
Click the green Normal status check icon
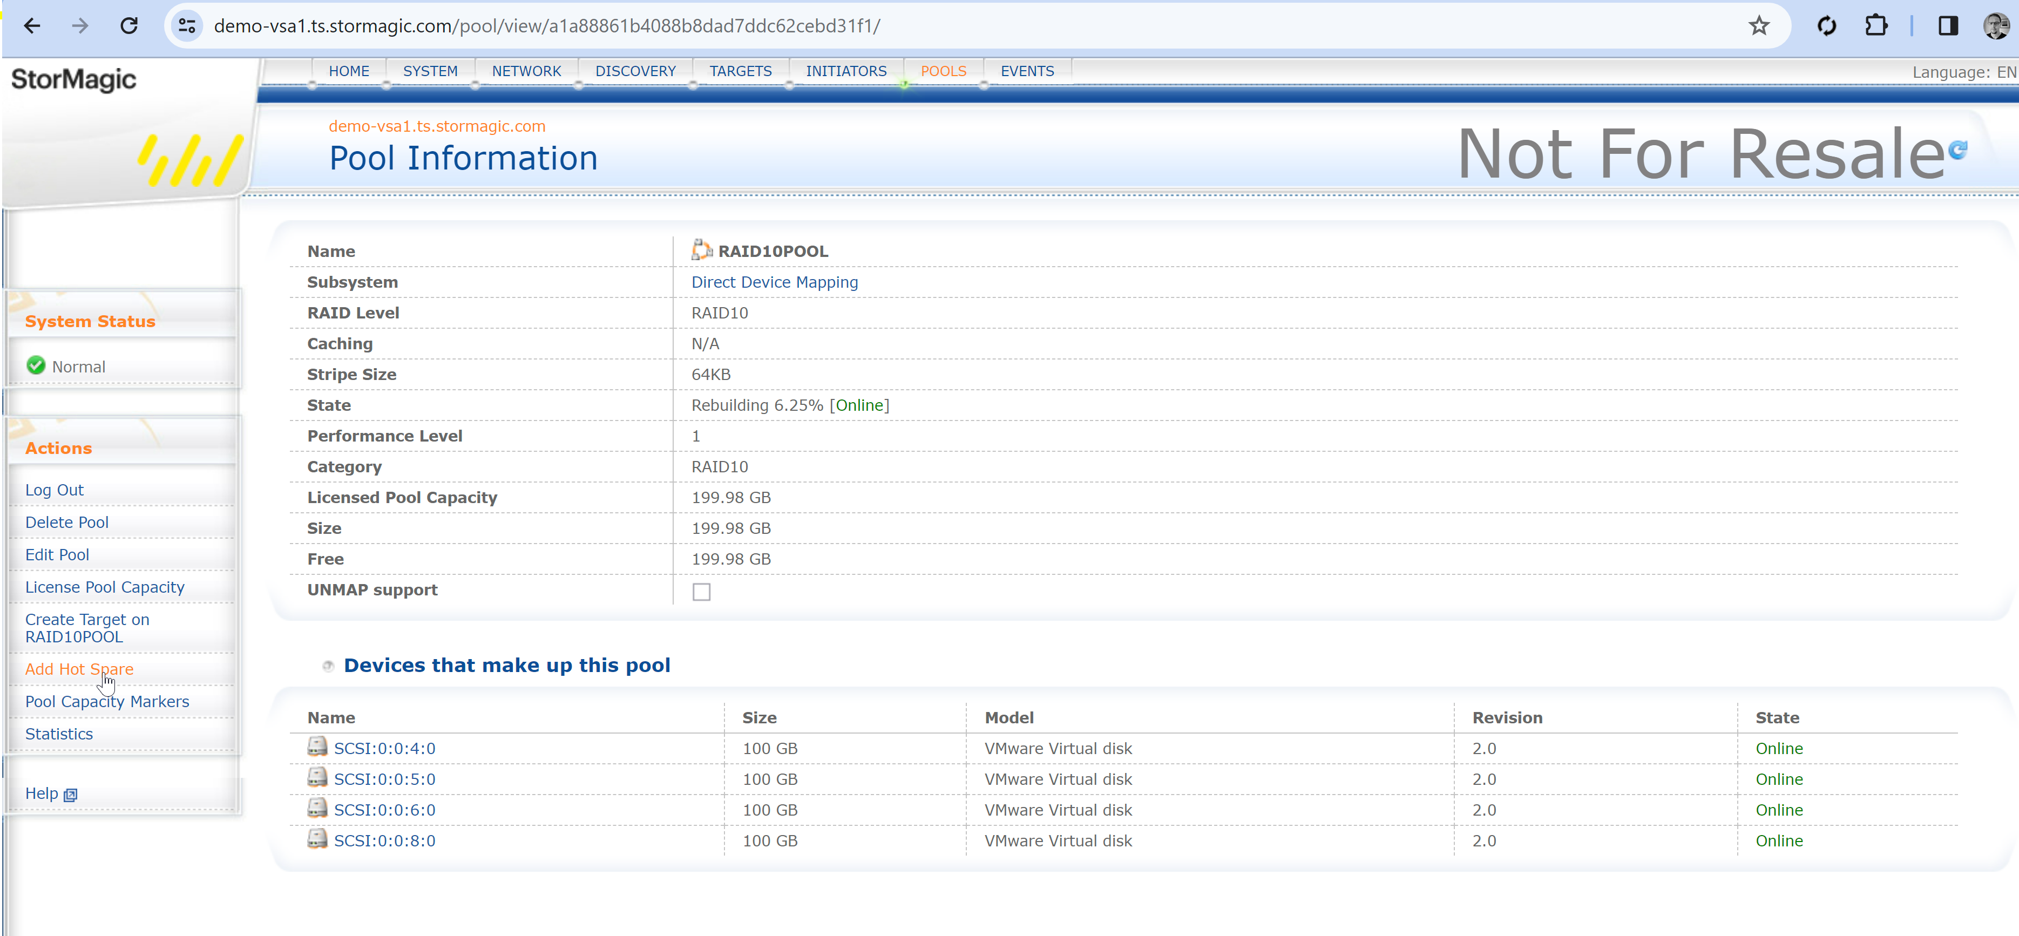coord(36,365)
